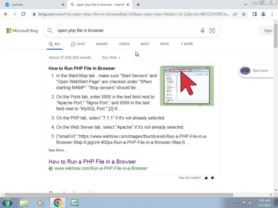278x208 pixels.
Task: Open the Windows Start menu
Action: pyautogui.click(x=7, y=203)
